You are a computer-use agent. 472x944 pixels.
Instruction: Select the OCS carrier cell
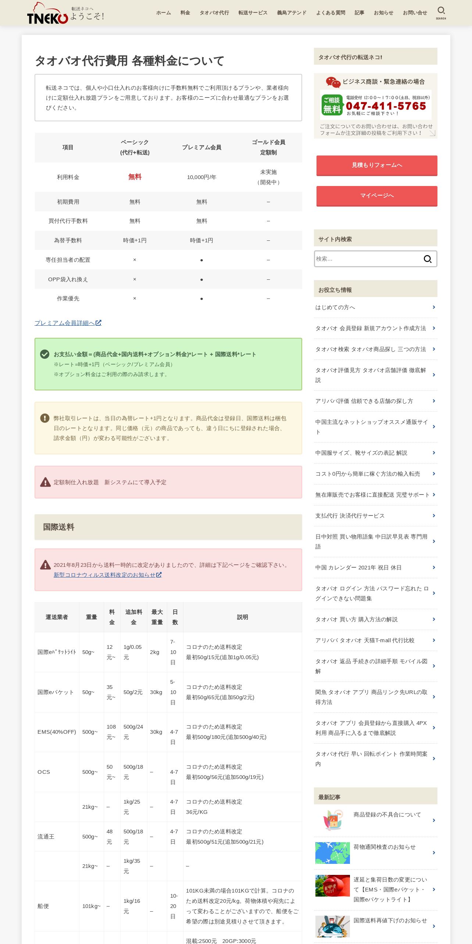pos(57,772)
